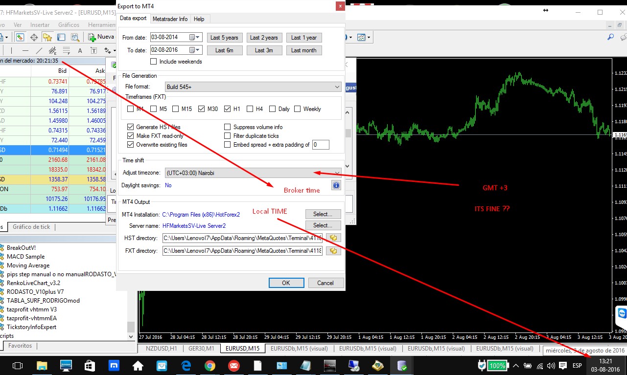Select the equidistant channel tool

pos(52,50)
